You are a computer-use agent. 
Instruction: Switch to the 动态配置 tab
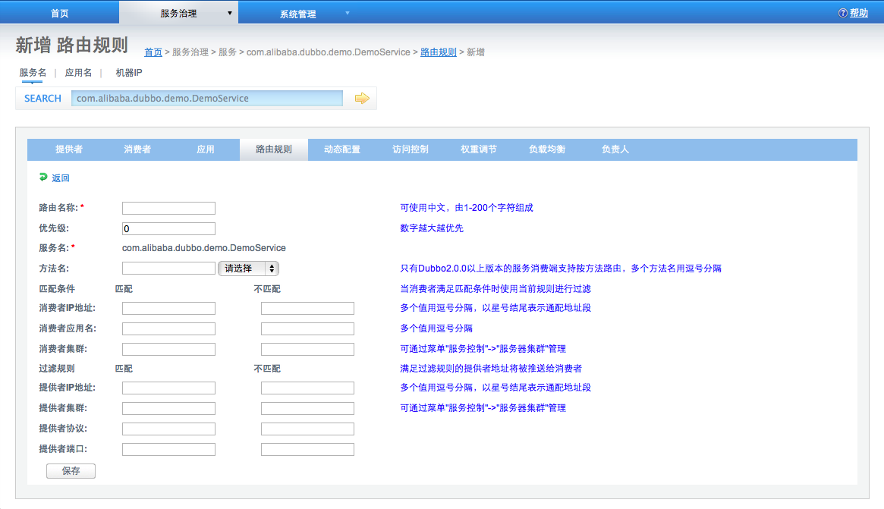pyautogui.click(x=341, y=149)
